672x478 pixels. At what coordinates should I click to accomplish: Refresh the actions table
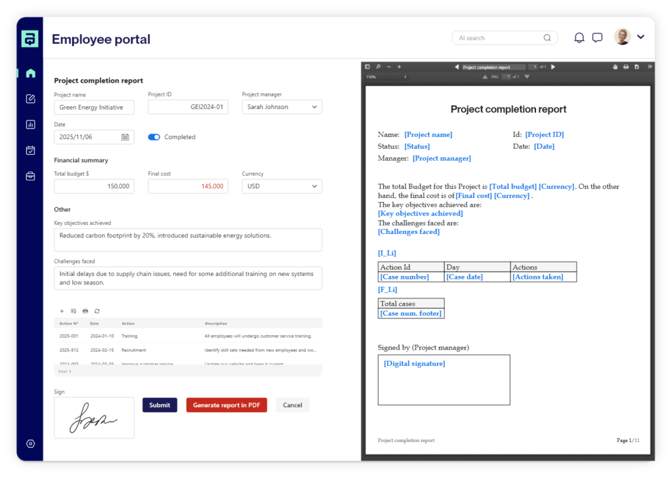[97, 311]
